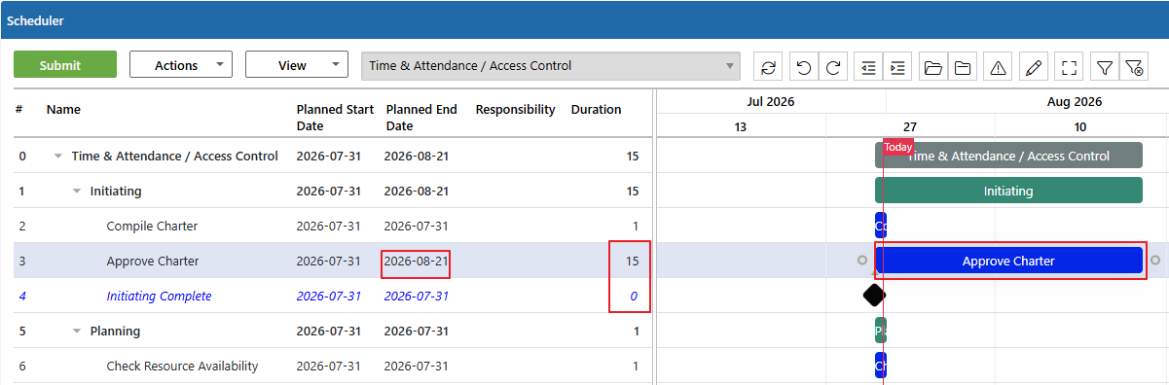The width and height of the screenshot is (1169, 385).
Task: Click the green Submit button
Action: pyautogui.click(x=65, y=65)
